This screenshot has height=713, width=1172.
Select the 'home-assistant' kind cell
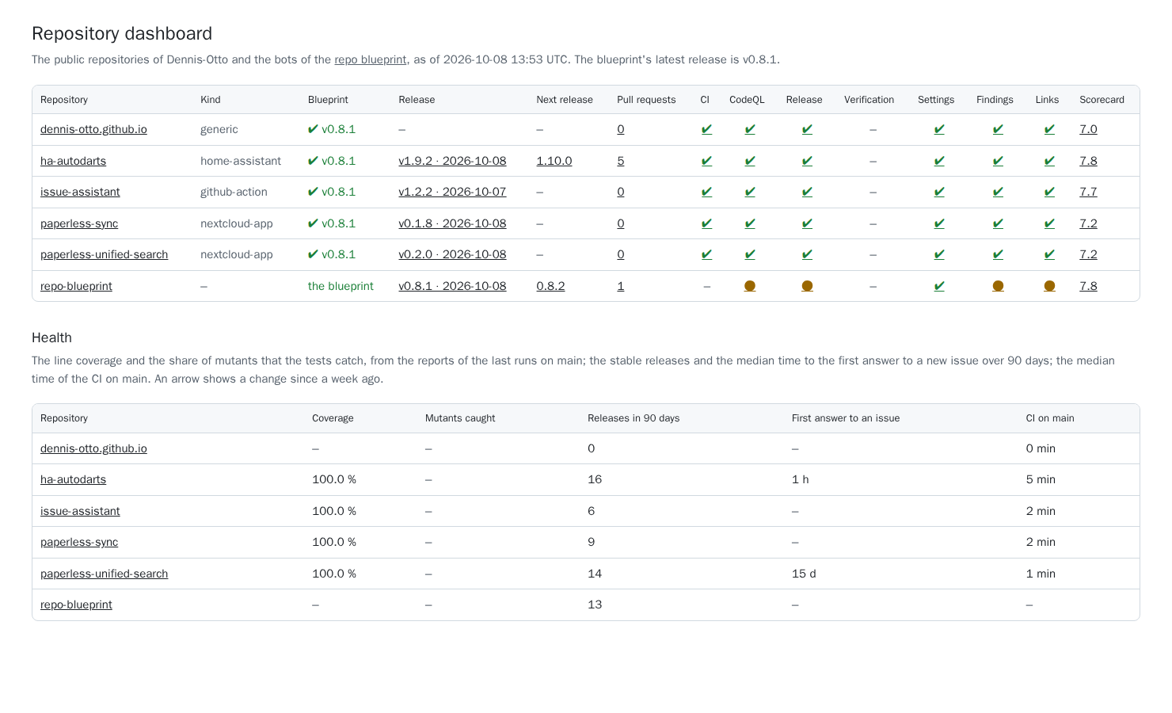click(241, 161)
